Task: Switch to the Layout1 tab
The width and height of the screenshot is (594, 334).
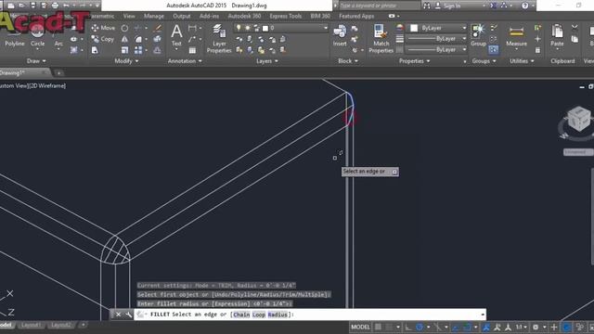Action: (x=31, y=325)
